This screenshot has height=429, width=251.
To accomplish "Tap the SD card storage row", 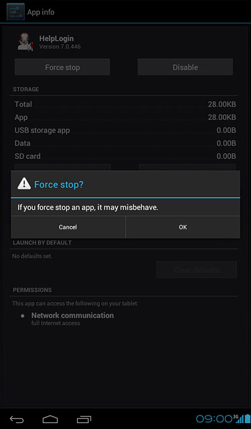I will pos(125,156).
